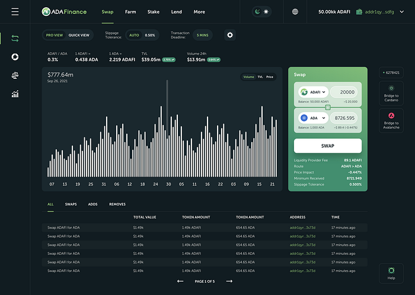Click the wallet address addr1qy...sdfg
Screen dimensions: 415x295
pyautogui.click(x=379, y=12)
